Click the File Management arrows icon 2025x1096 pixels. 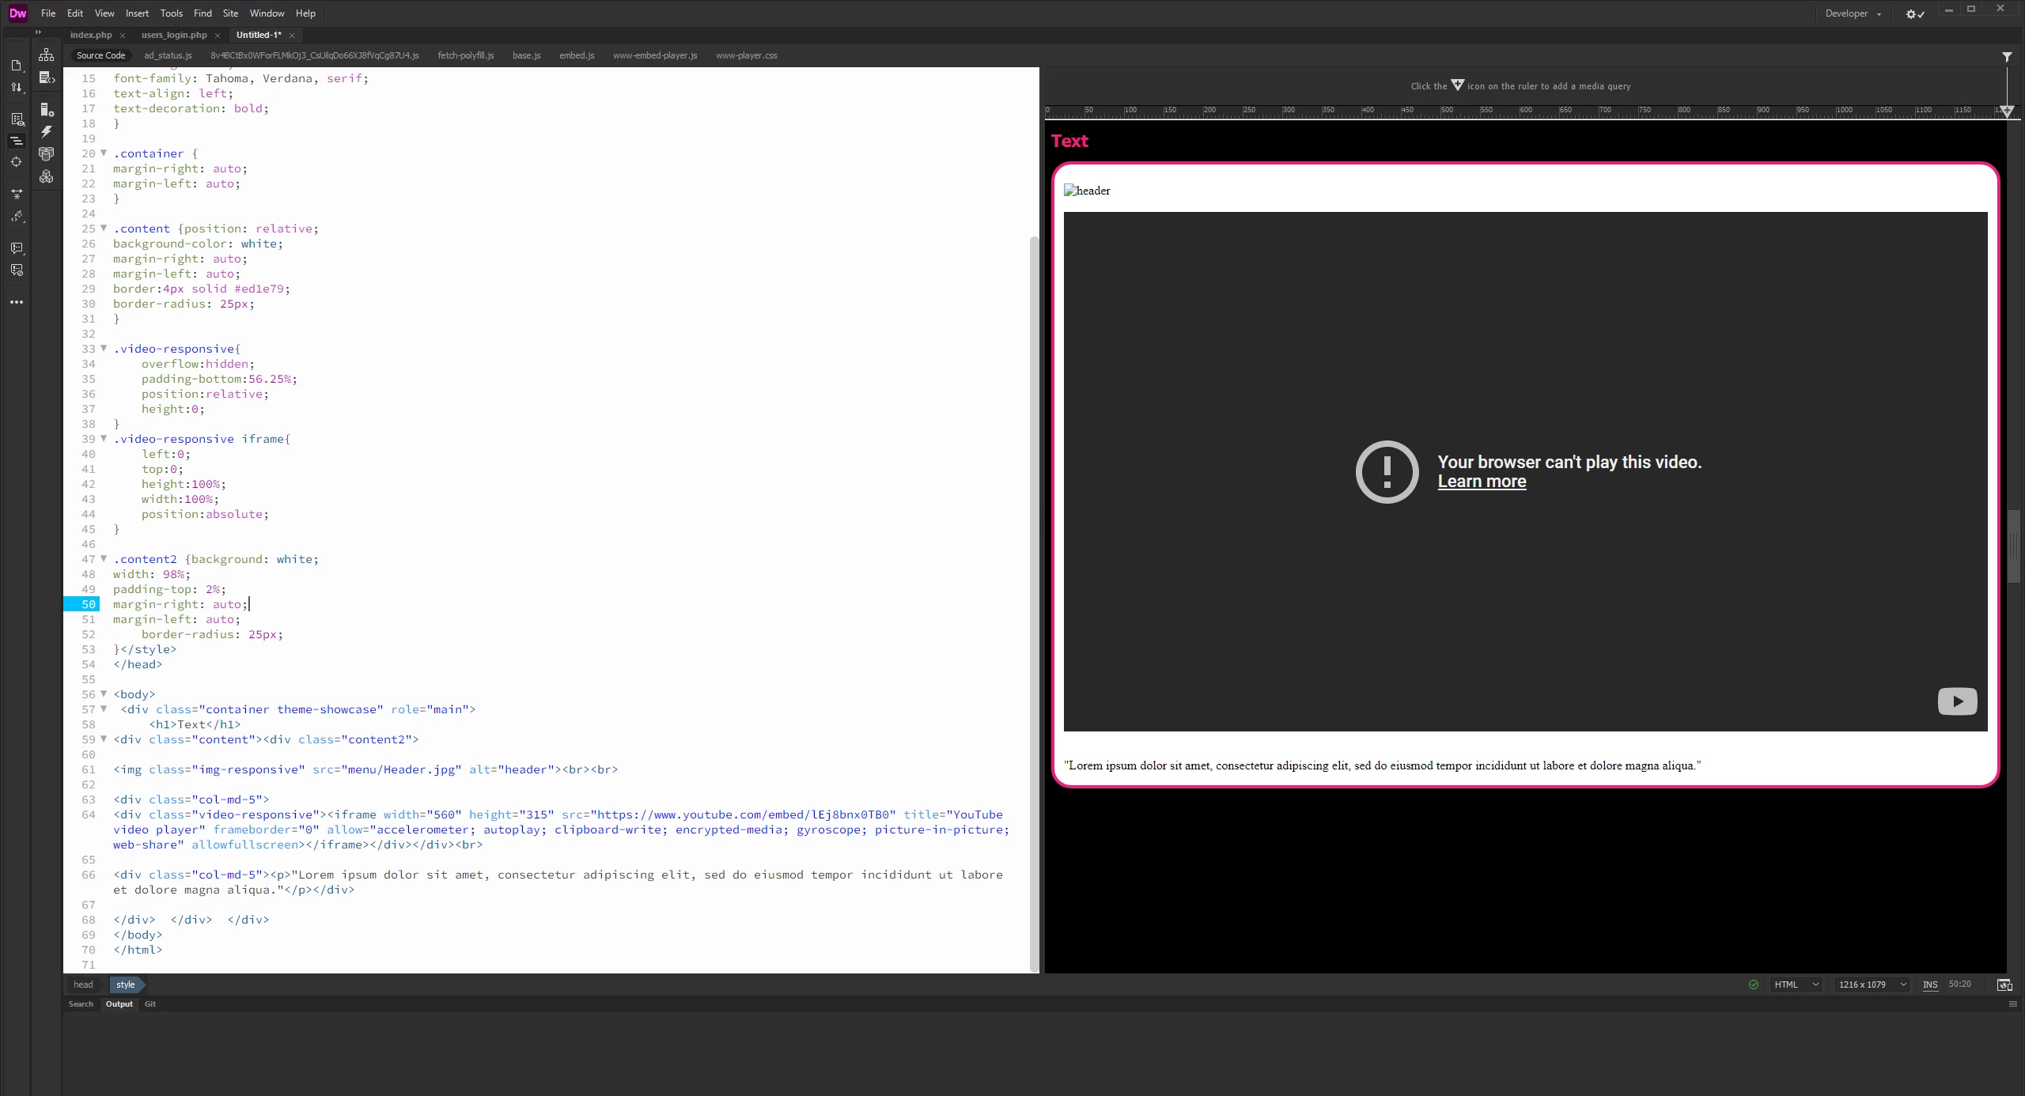pos(16,87)
